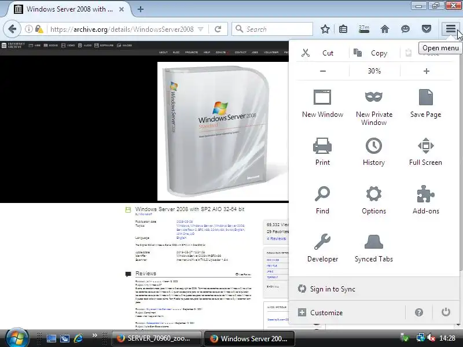The width and height of the screenshot is (463, 347).
Task: Go back to the previous page
Action: 12,29
